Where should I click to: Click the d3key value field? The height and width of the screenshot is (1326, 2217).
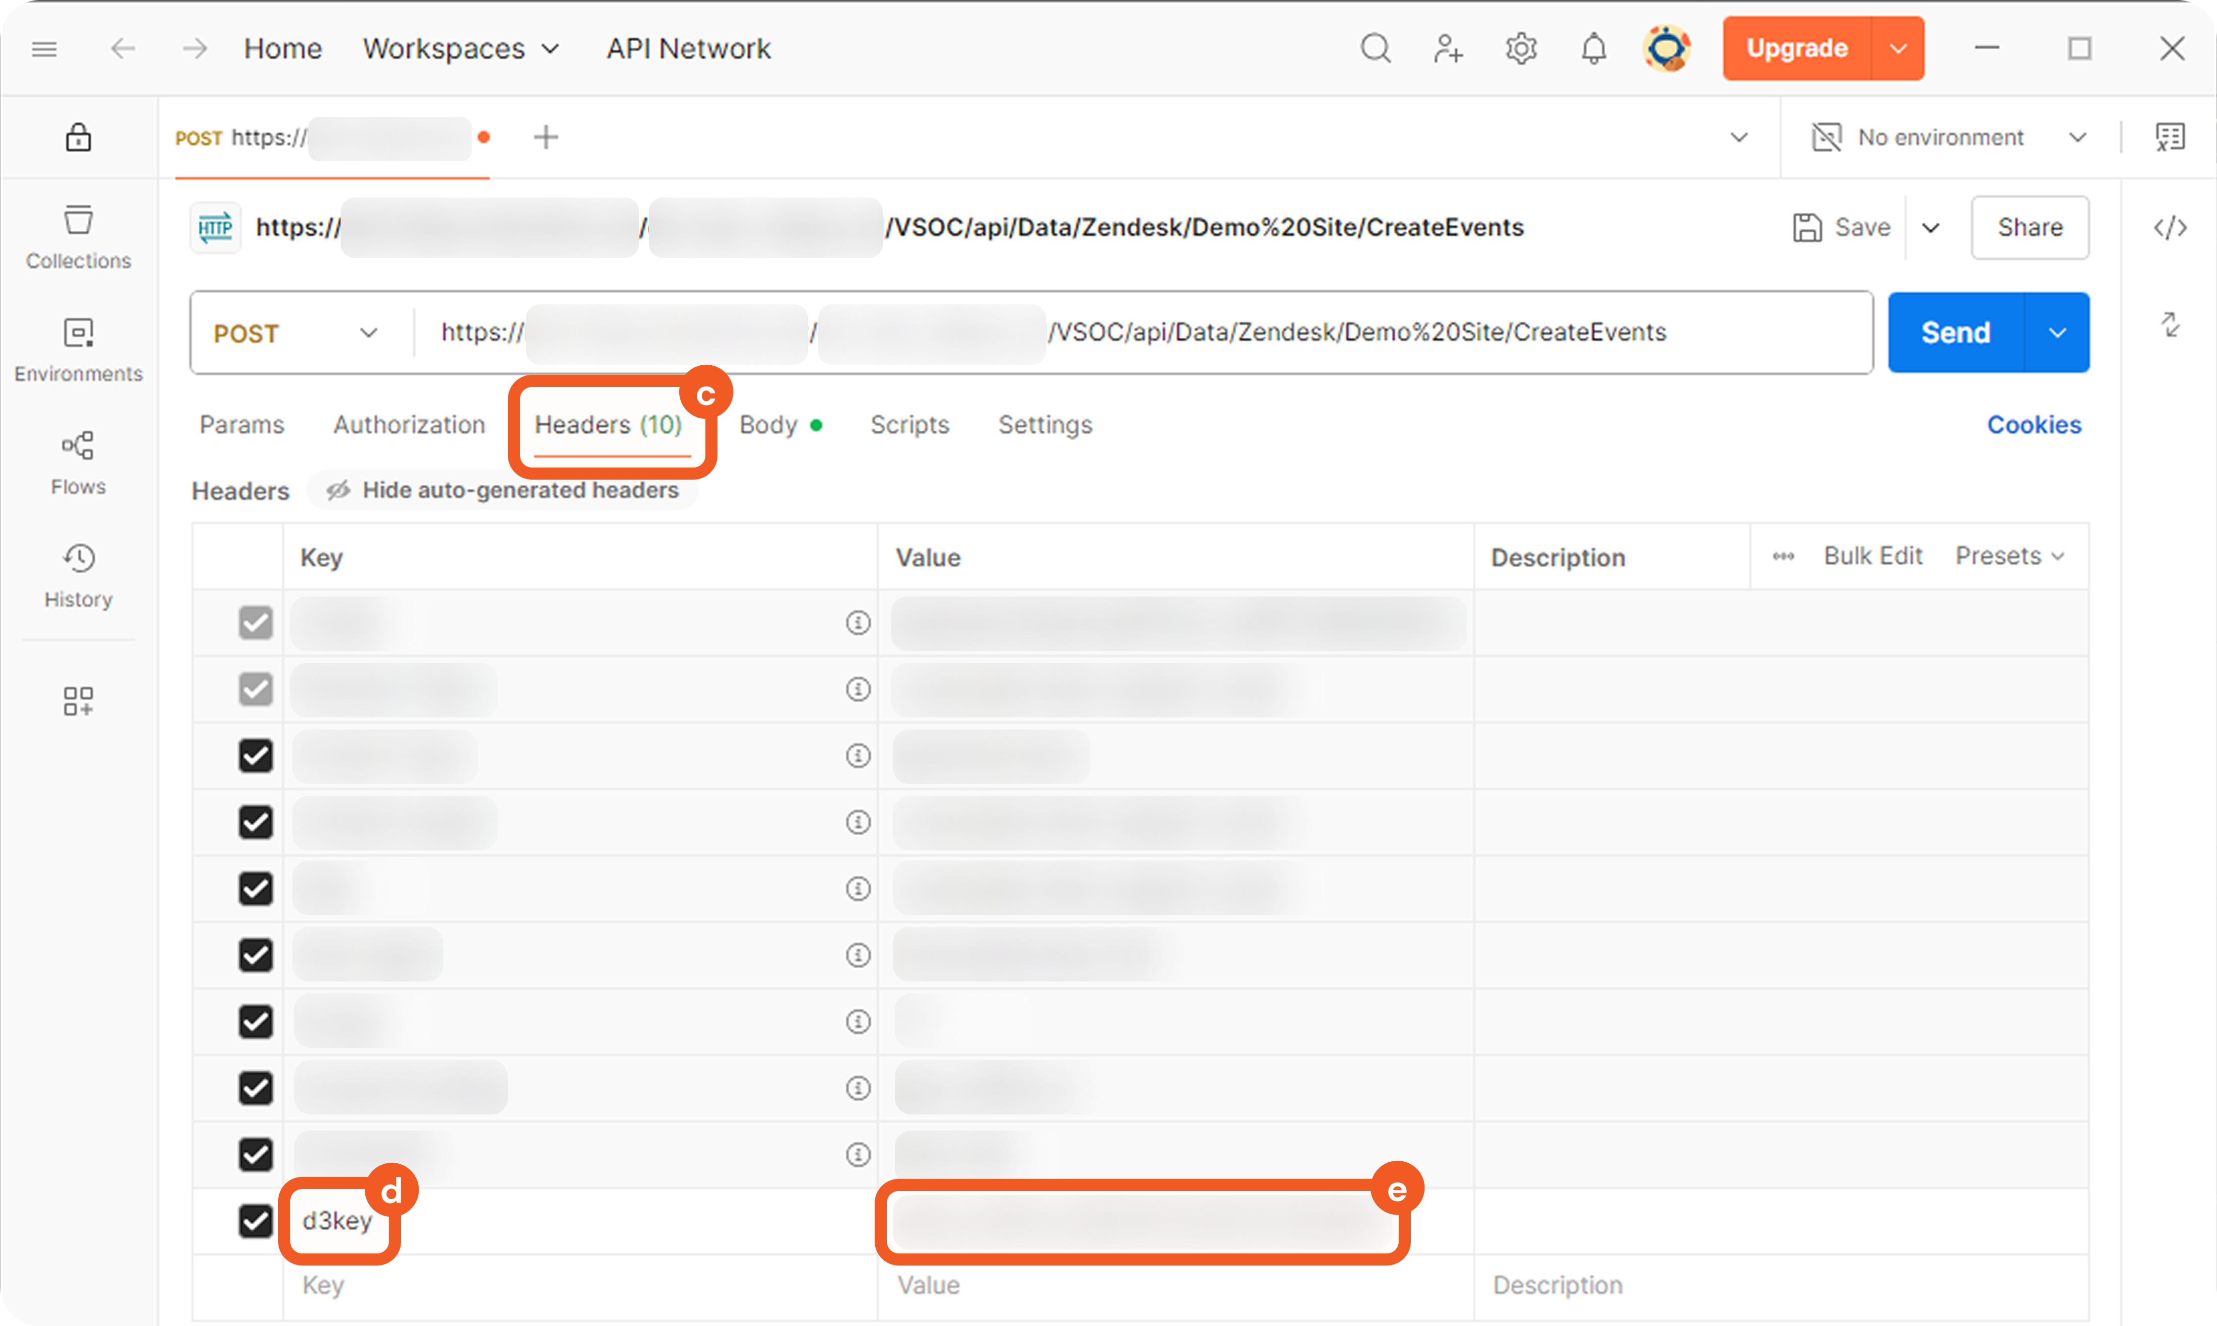(x=1141, y=1221)
